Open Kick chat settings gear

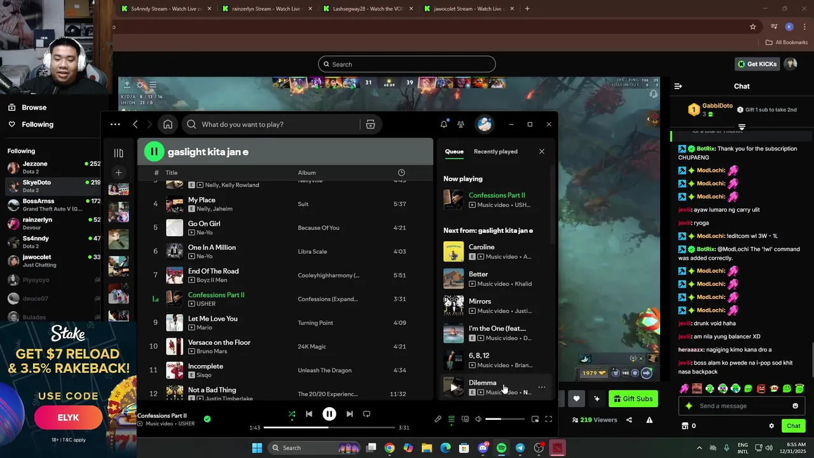pyautogui.click(x=771, y=426)
